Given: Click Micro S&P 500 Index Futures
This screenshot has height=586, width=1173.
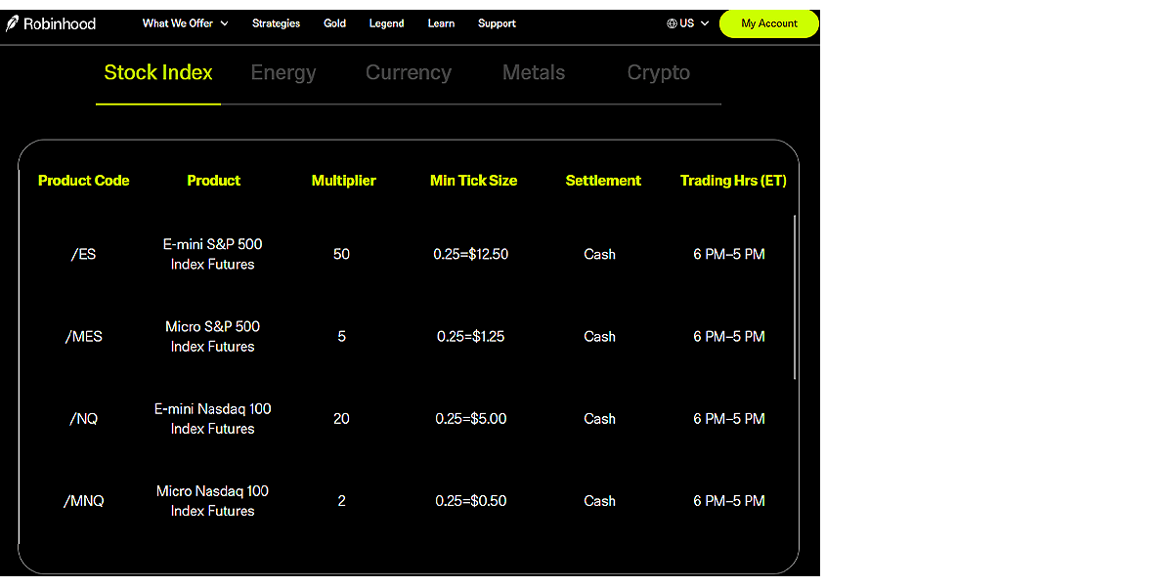Looking at the screenshot, I should pyautogui.click(x=212, y=336).
